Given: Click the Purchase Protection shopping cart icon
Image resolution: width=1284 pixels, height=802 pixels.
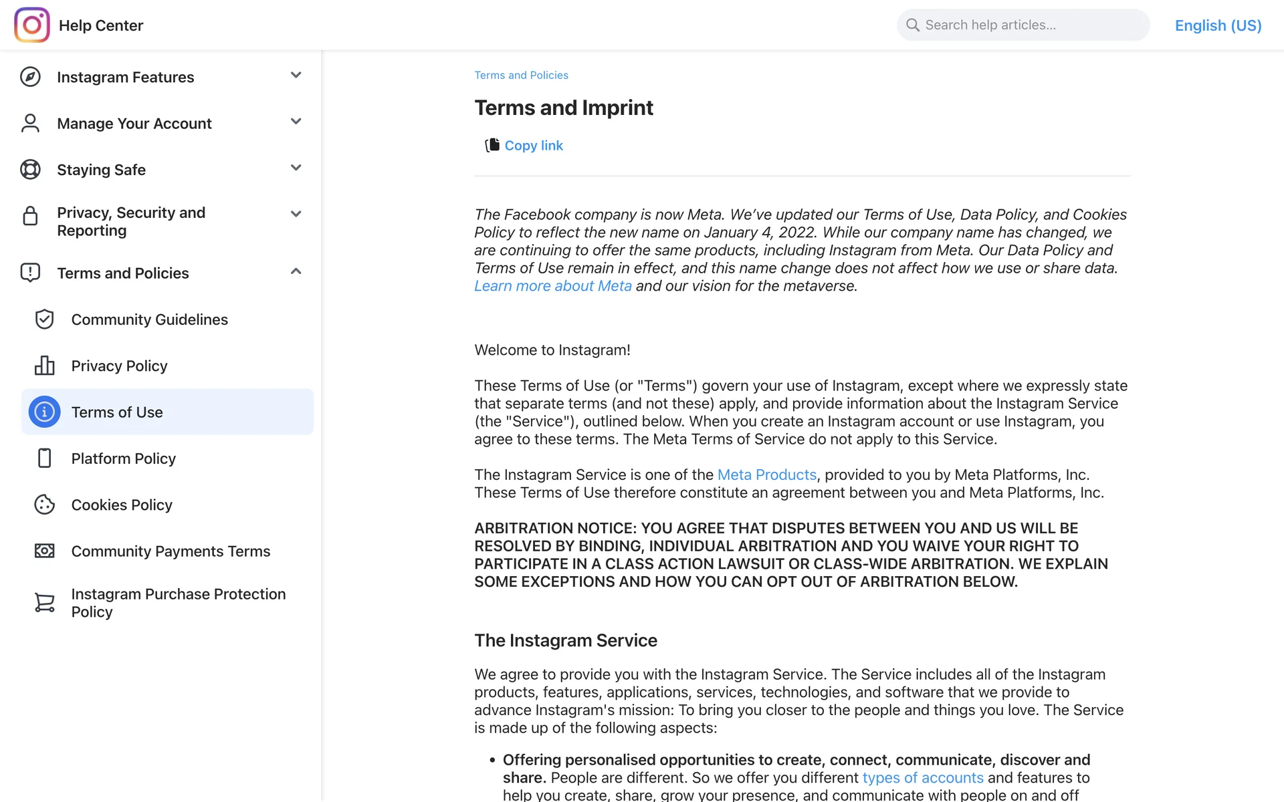Looking at the screenshot, I should [x=44, y=603].
